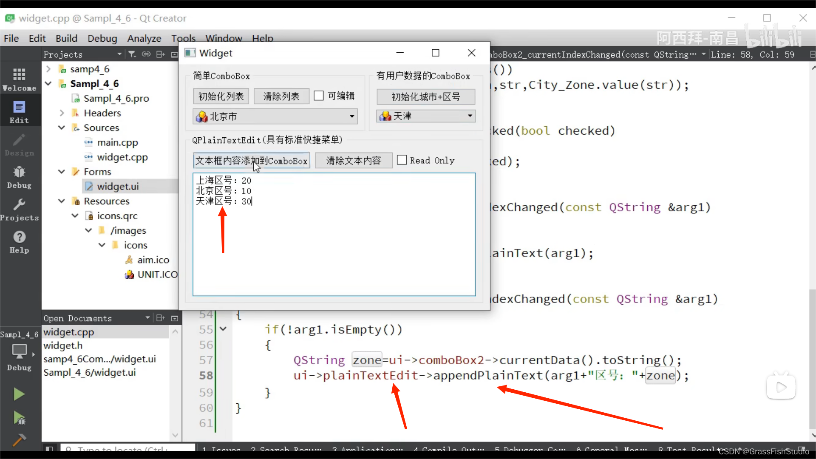
Task: Run the project with the green play icon
Action: coord(19,394)
